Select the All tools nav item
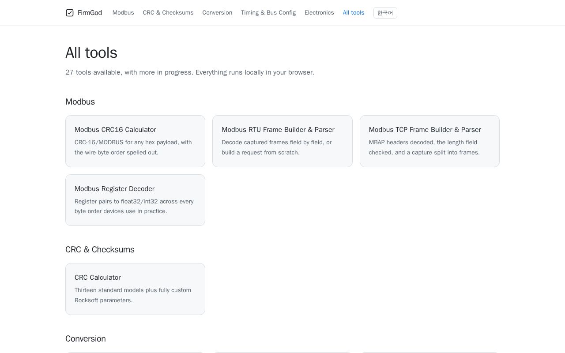The image size is (565, 353). 354,13
